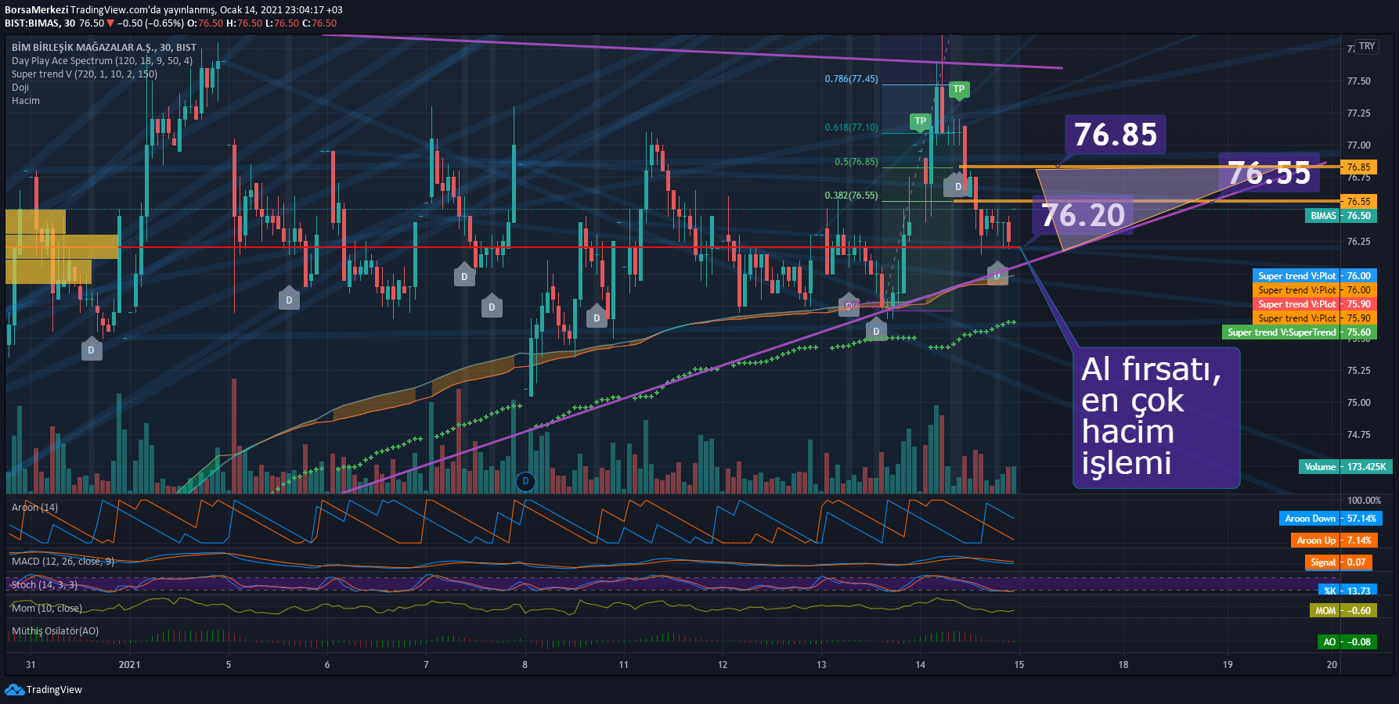This screenshot has height=704, width=1399.
Task: Click the 18 date on the time axis
Action: 1123,664
